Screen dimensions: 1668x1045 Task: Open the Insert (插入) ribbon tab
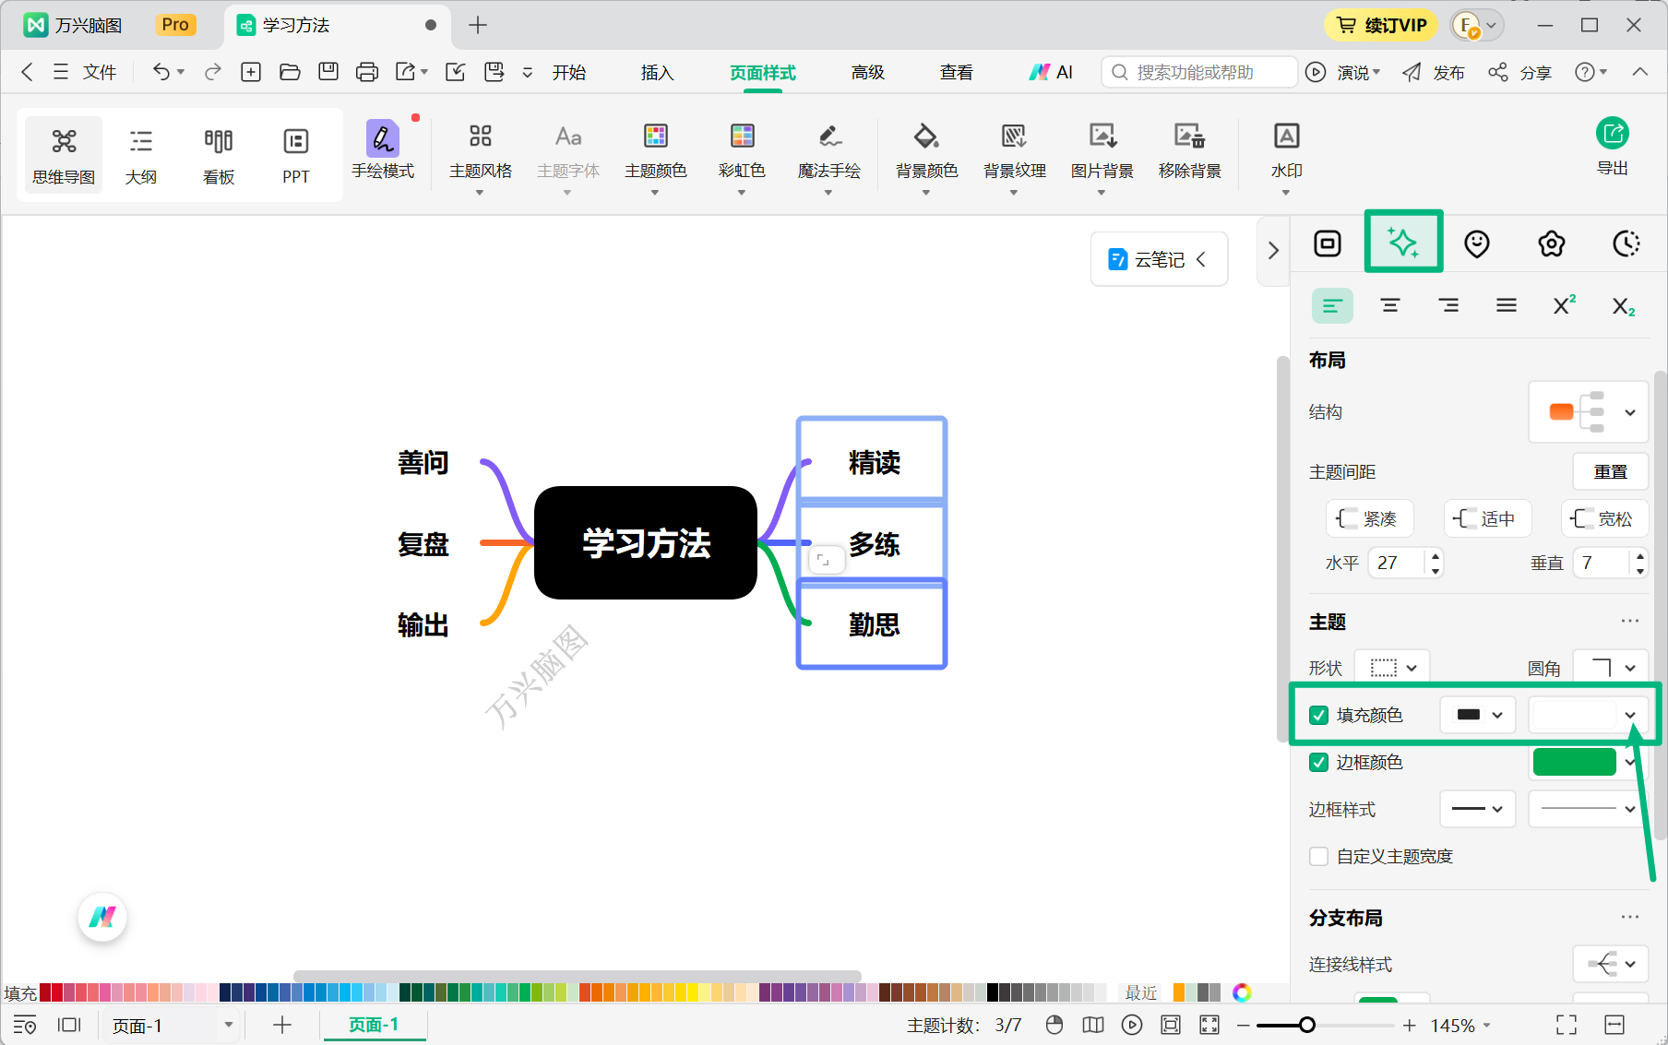(x=658, y=72)
